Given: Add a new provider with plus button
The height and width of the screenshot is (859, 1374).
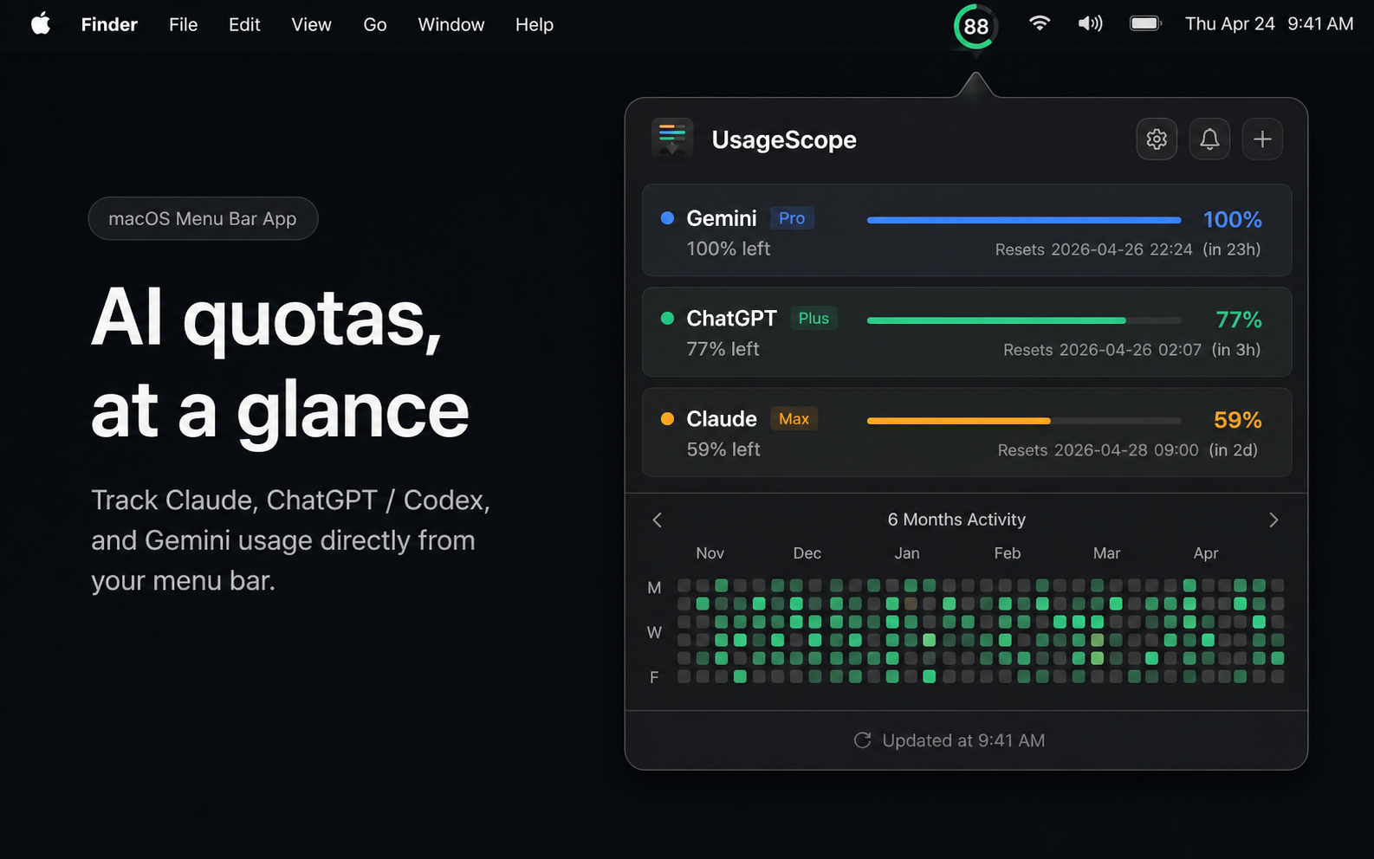Looking at the screenshot, I should [1262, 139].
